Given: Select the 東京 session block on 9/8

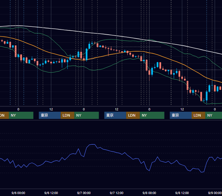Looking at the screenshot, I should 181,115.
